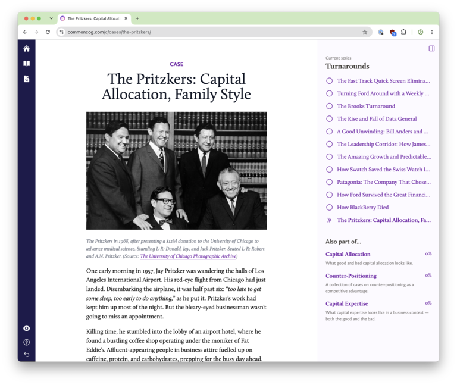Mark Rise and Fall of Data General circle

(329, 118)
